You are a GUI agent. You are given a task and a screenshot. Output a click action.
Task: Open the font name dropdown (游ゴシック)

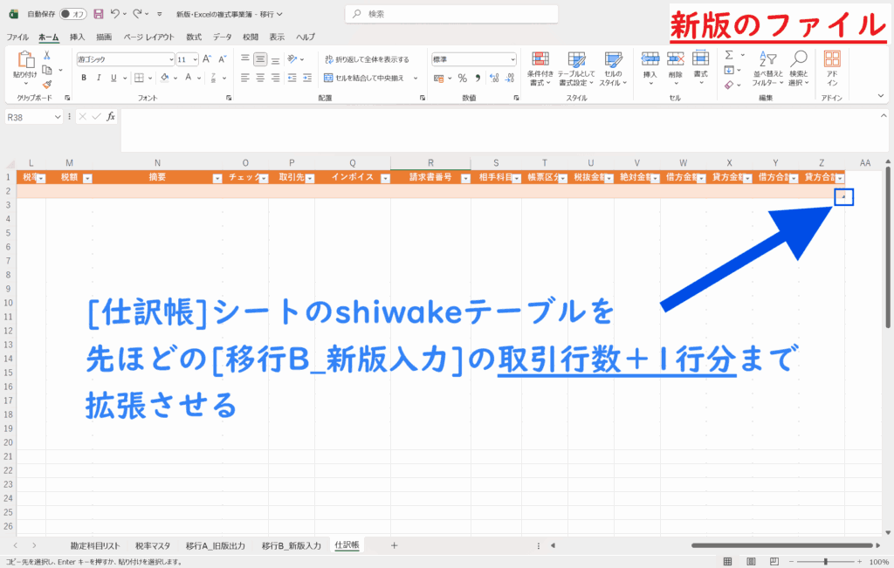(171, 59)
